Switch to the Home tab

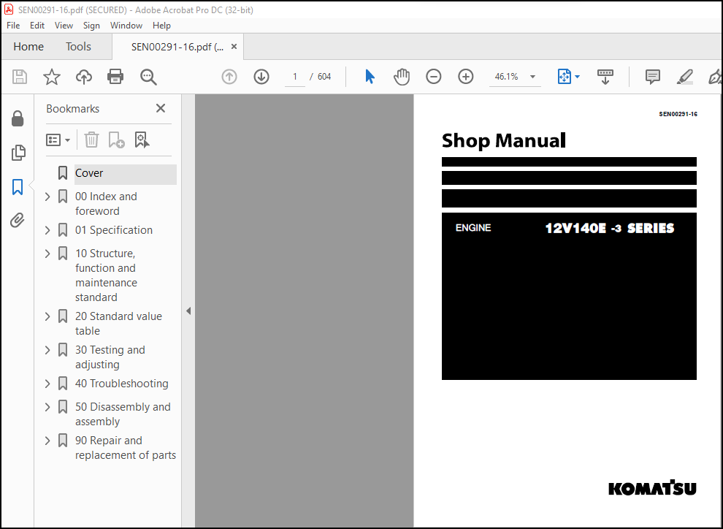click(x=28, y=47)
